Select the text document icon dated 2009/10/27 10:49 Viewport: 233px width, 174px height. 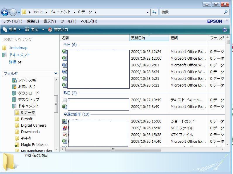[x=65, y=100]
